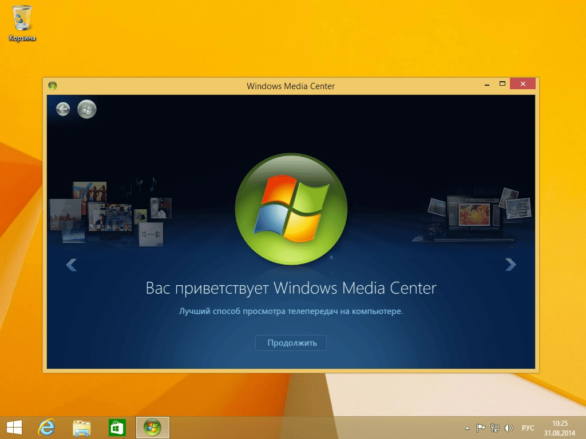586x439 pixels.
Task: Show hidden tray icons arrow
Action: (467, 428)
